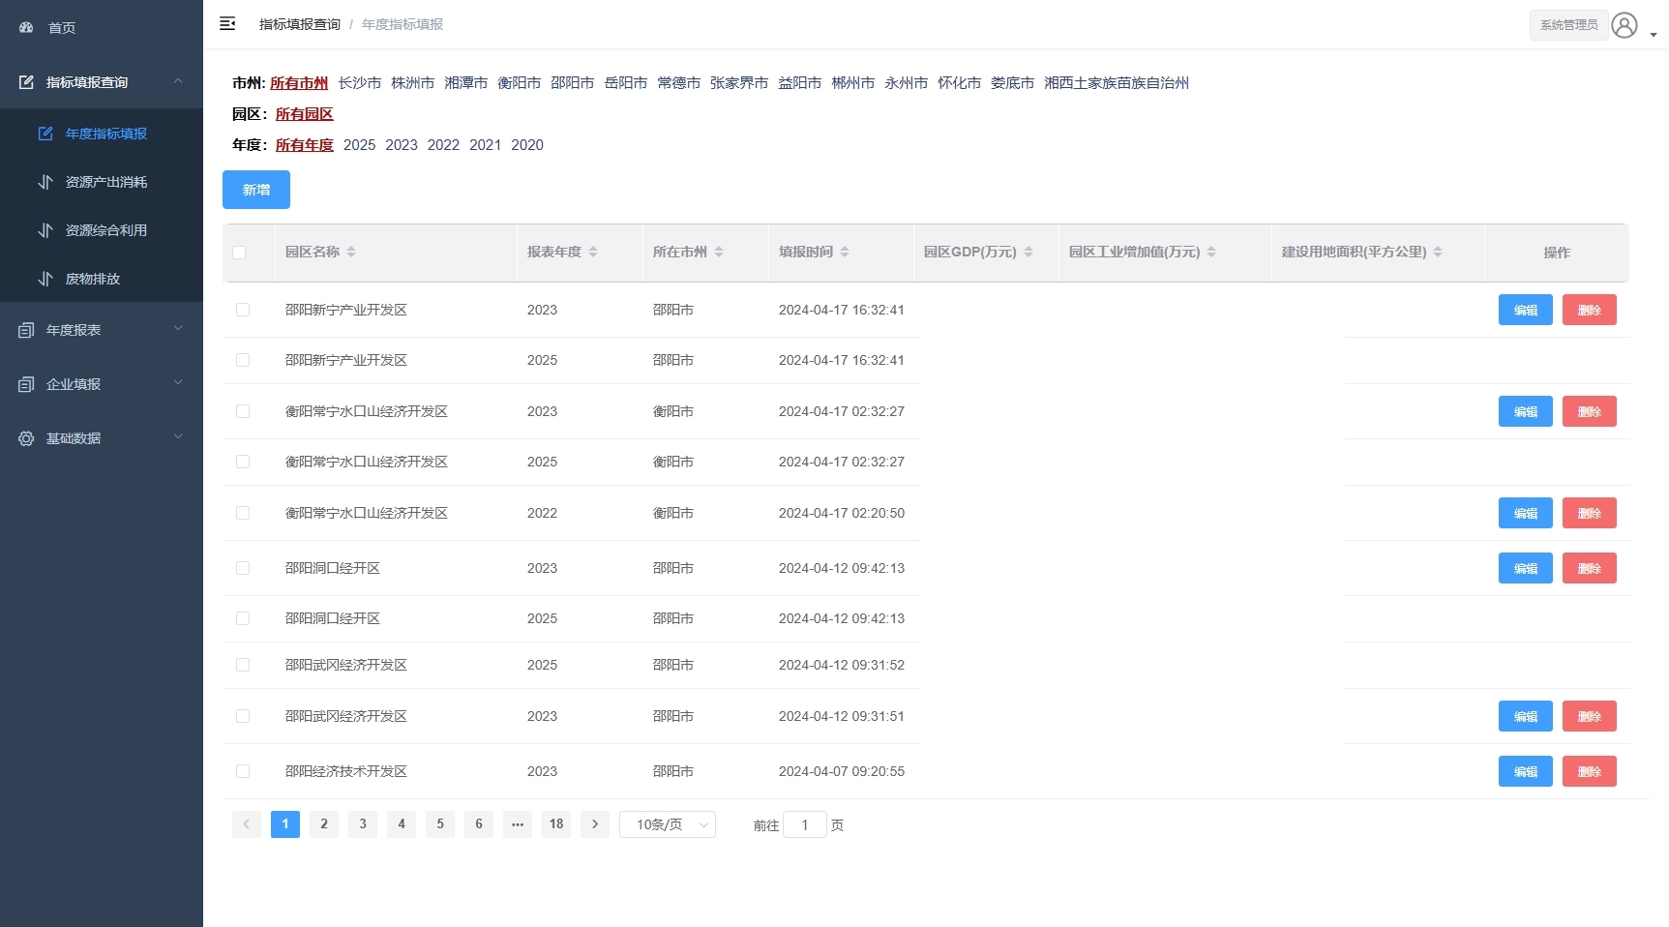Collapse the sidebar with the hamburger icon
Screen dimensions: 1669x927
click(228, 23)
